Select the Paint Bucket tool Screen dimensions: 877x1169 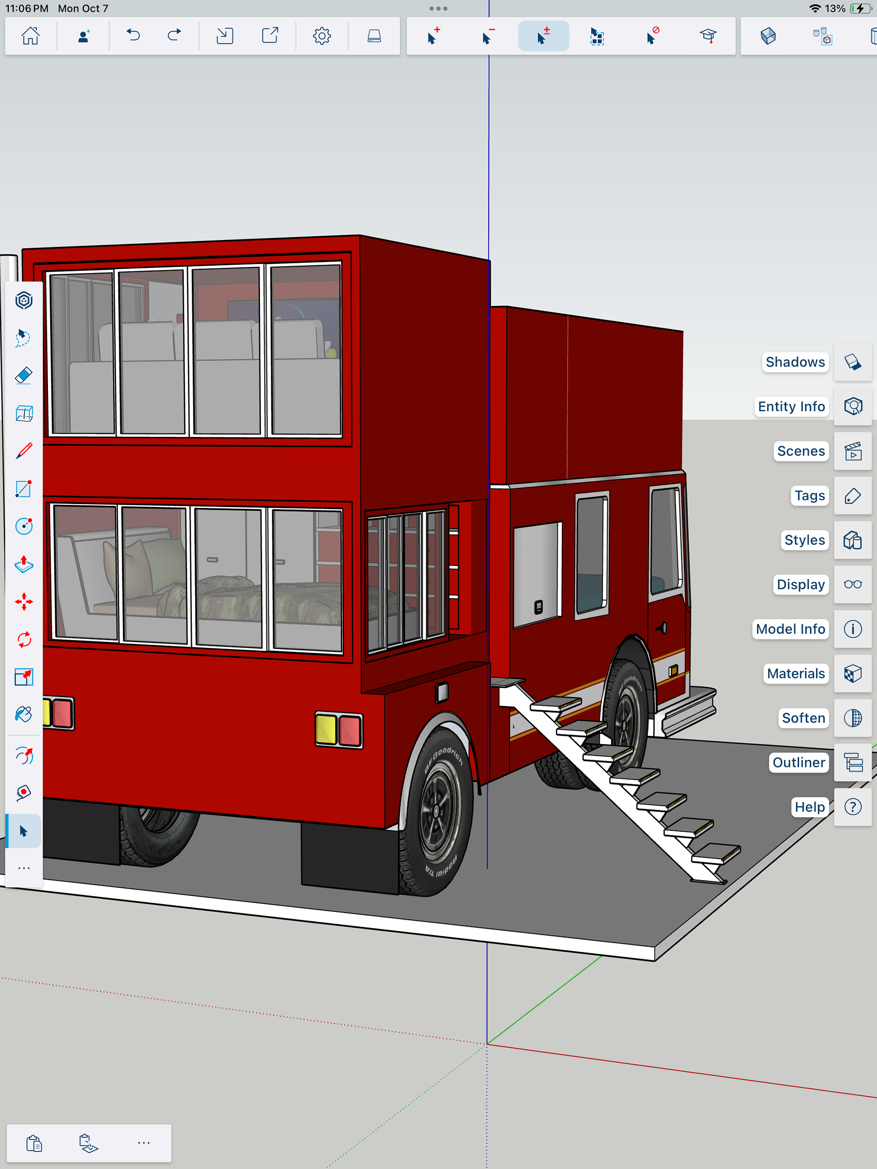pyautogui.click(x=24, y=714)
